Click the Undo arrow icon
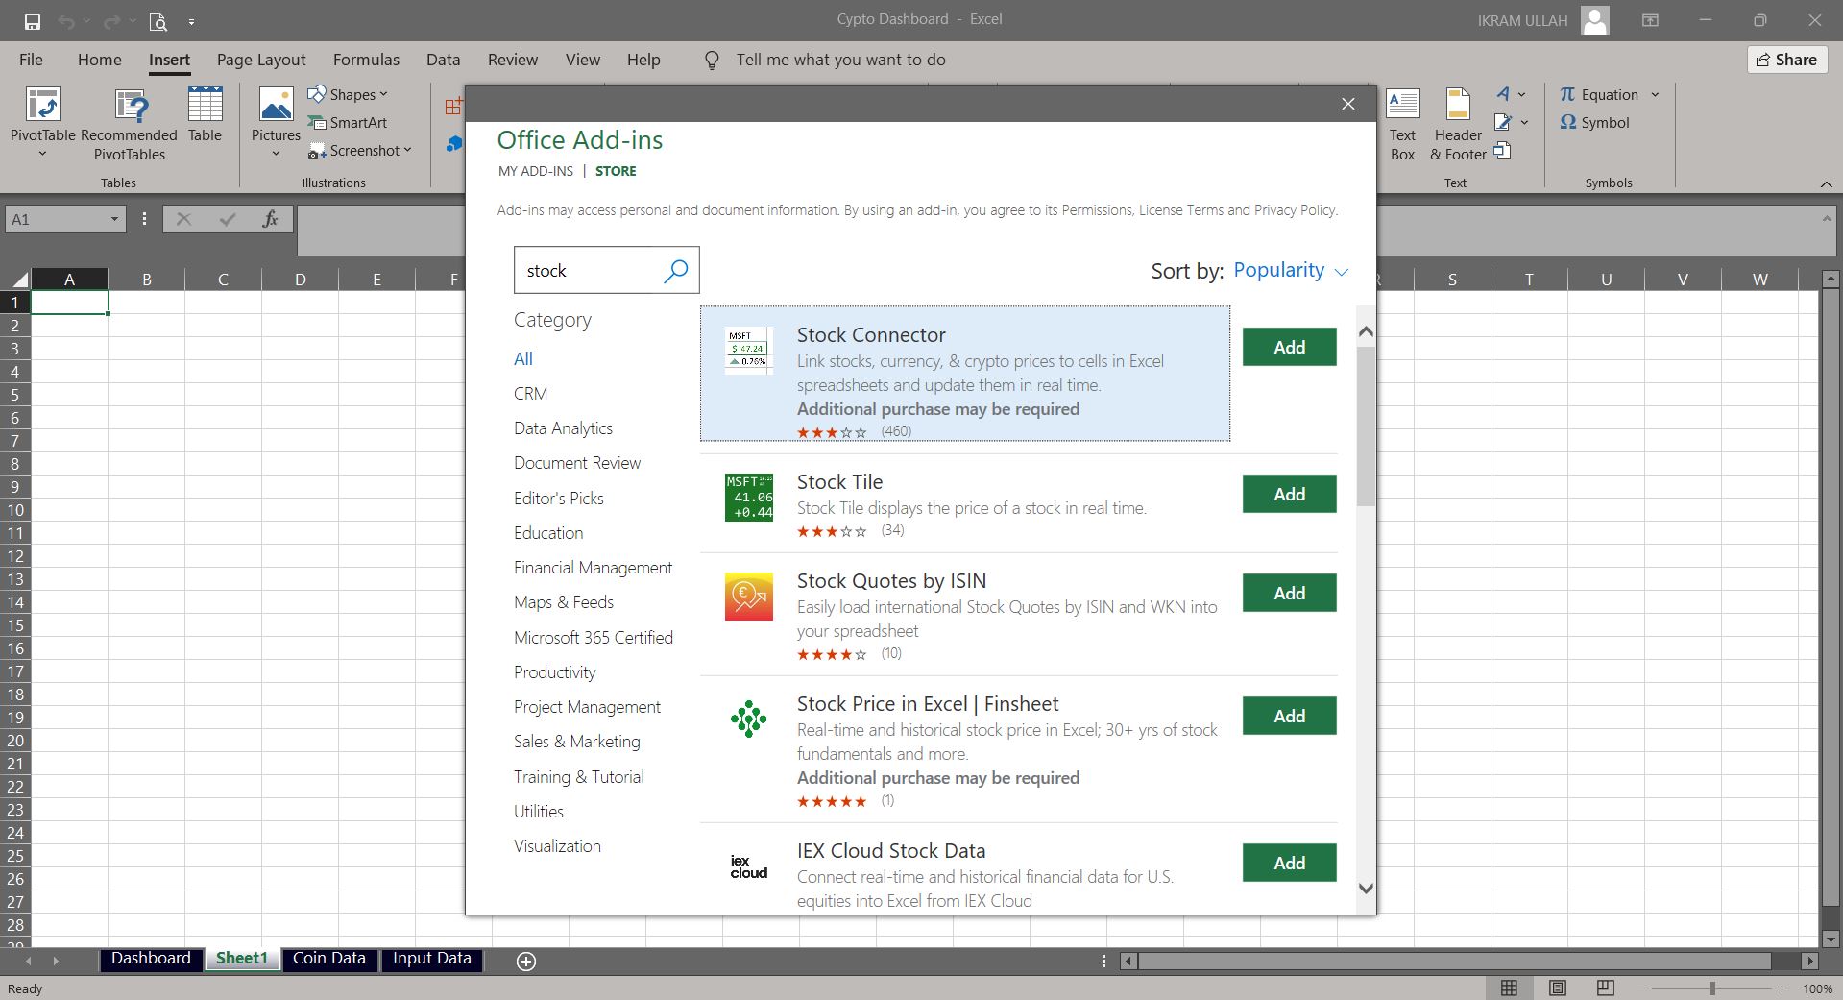The image size is (1843, 1000). pyautogui.click(x=65, y=20)
